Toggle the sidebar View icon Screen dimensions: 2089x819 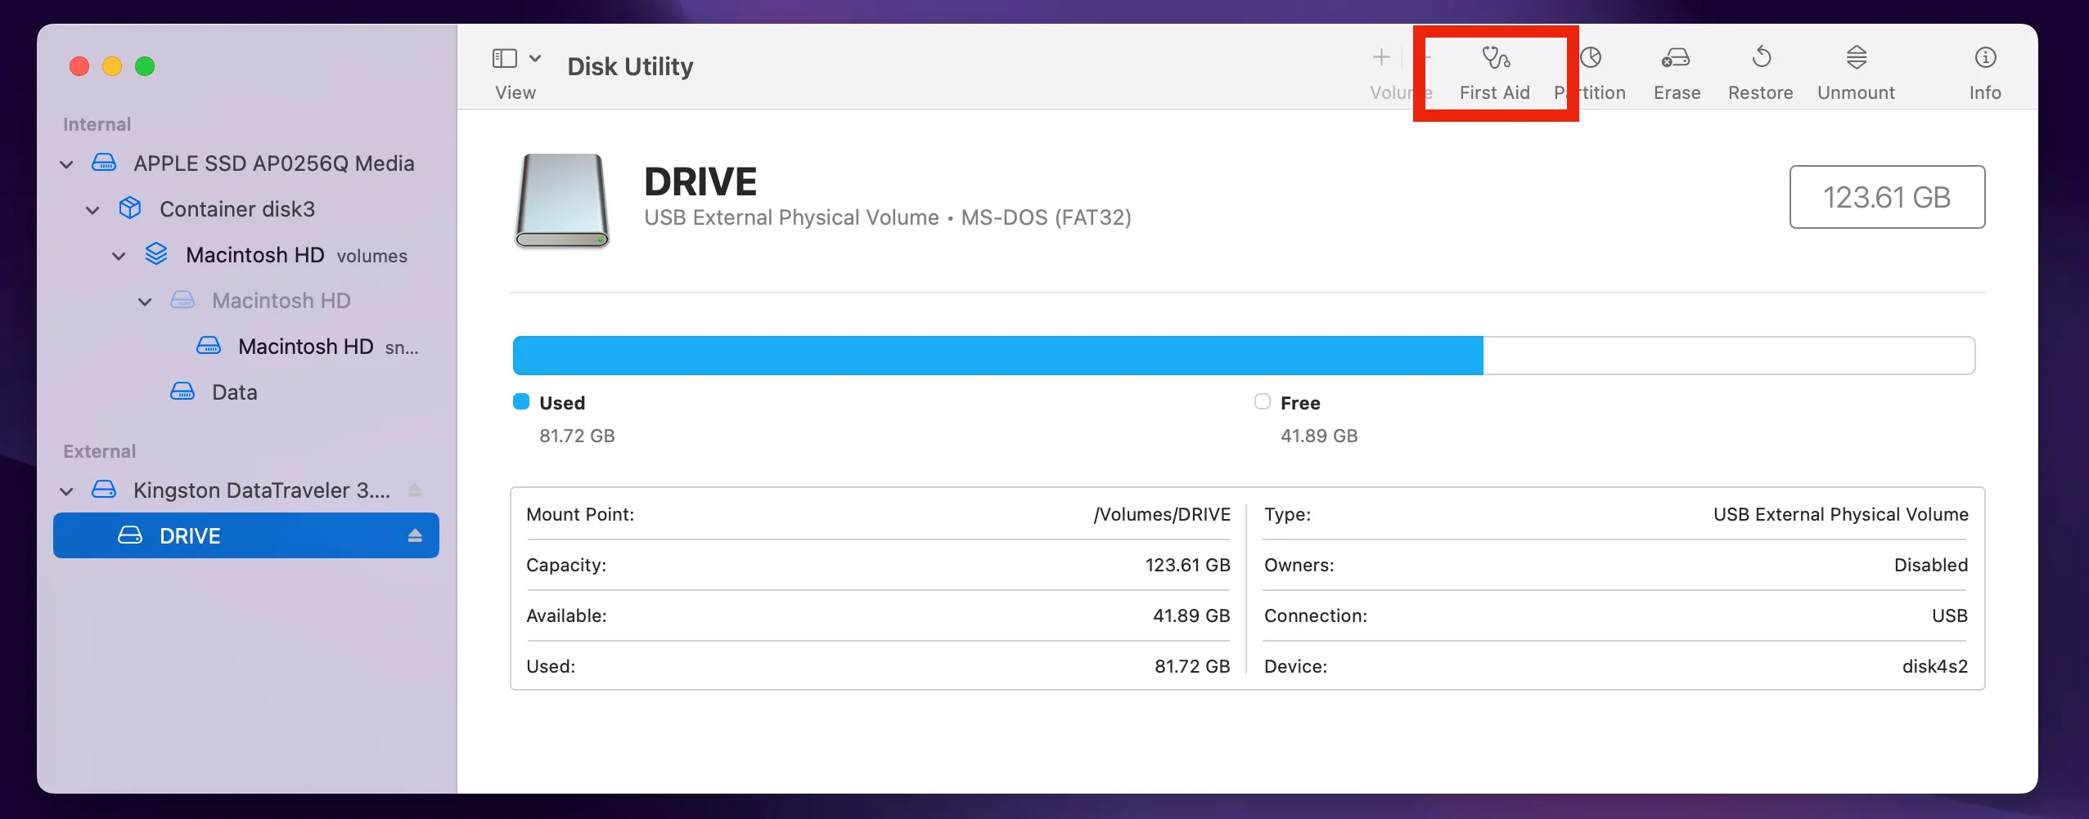[505, 58]
